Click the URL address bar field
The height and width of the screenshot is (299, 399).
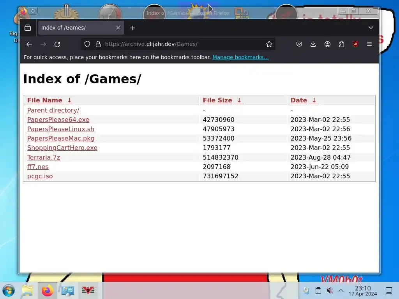pyautogui.click(x=178, y=44)
